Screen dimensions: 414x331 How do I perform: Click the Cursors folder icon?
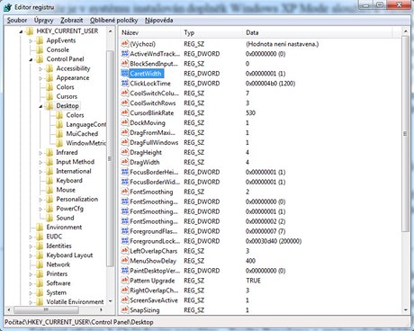(49, 96)
